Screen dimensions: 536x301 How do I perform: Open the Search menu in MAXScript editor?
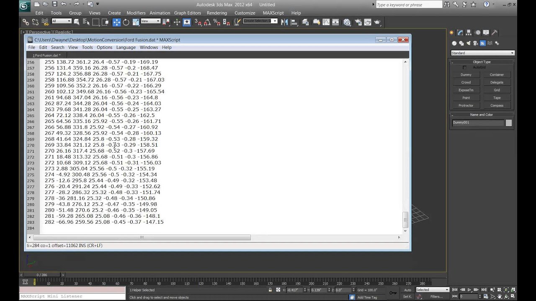click(x=58, y=47)
